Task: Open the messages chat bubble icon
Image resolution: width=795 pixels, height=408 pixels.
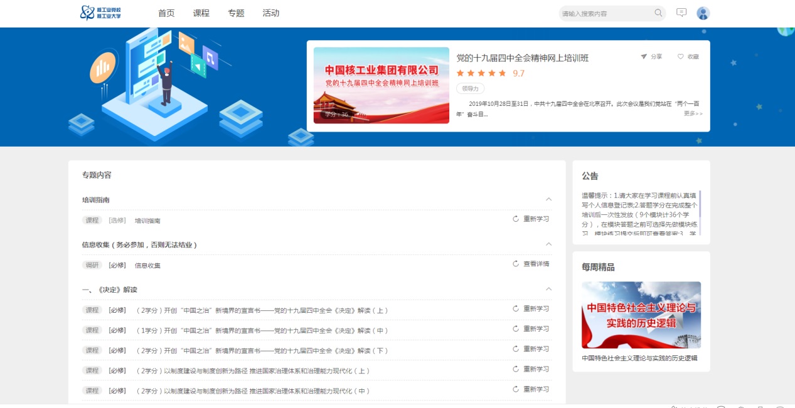Action: click(x=681, y=13)
